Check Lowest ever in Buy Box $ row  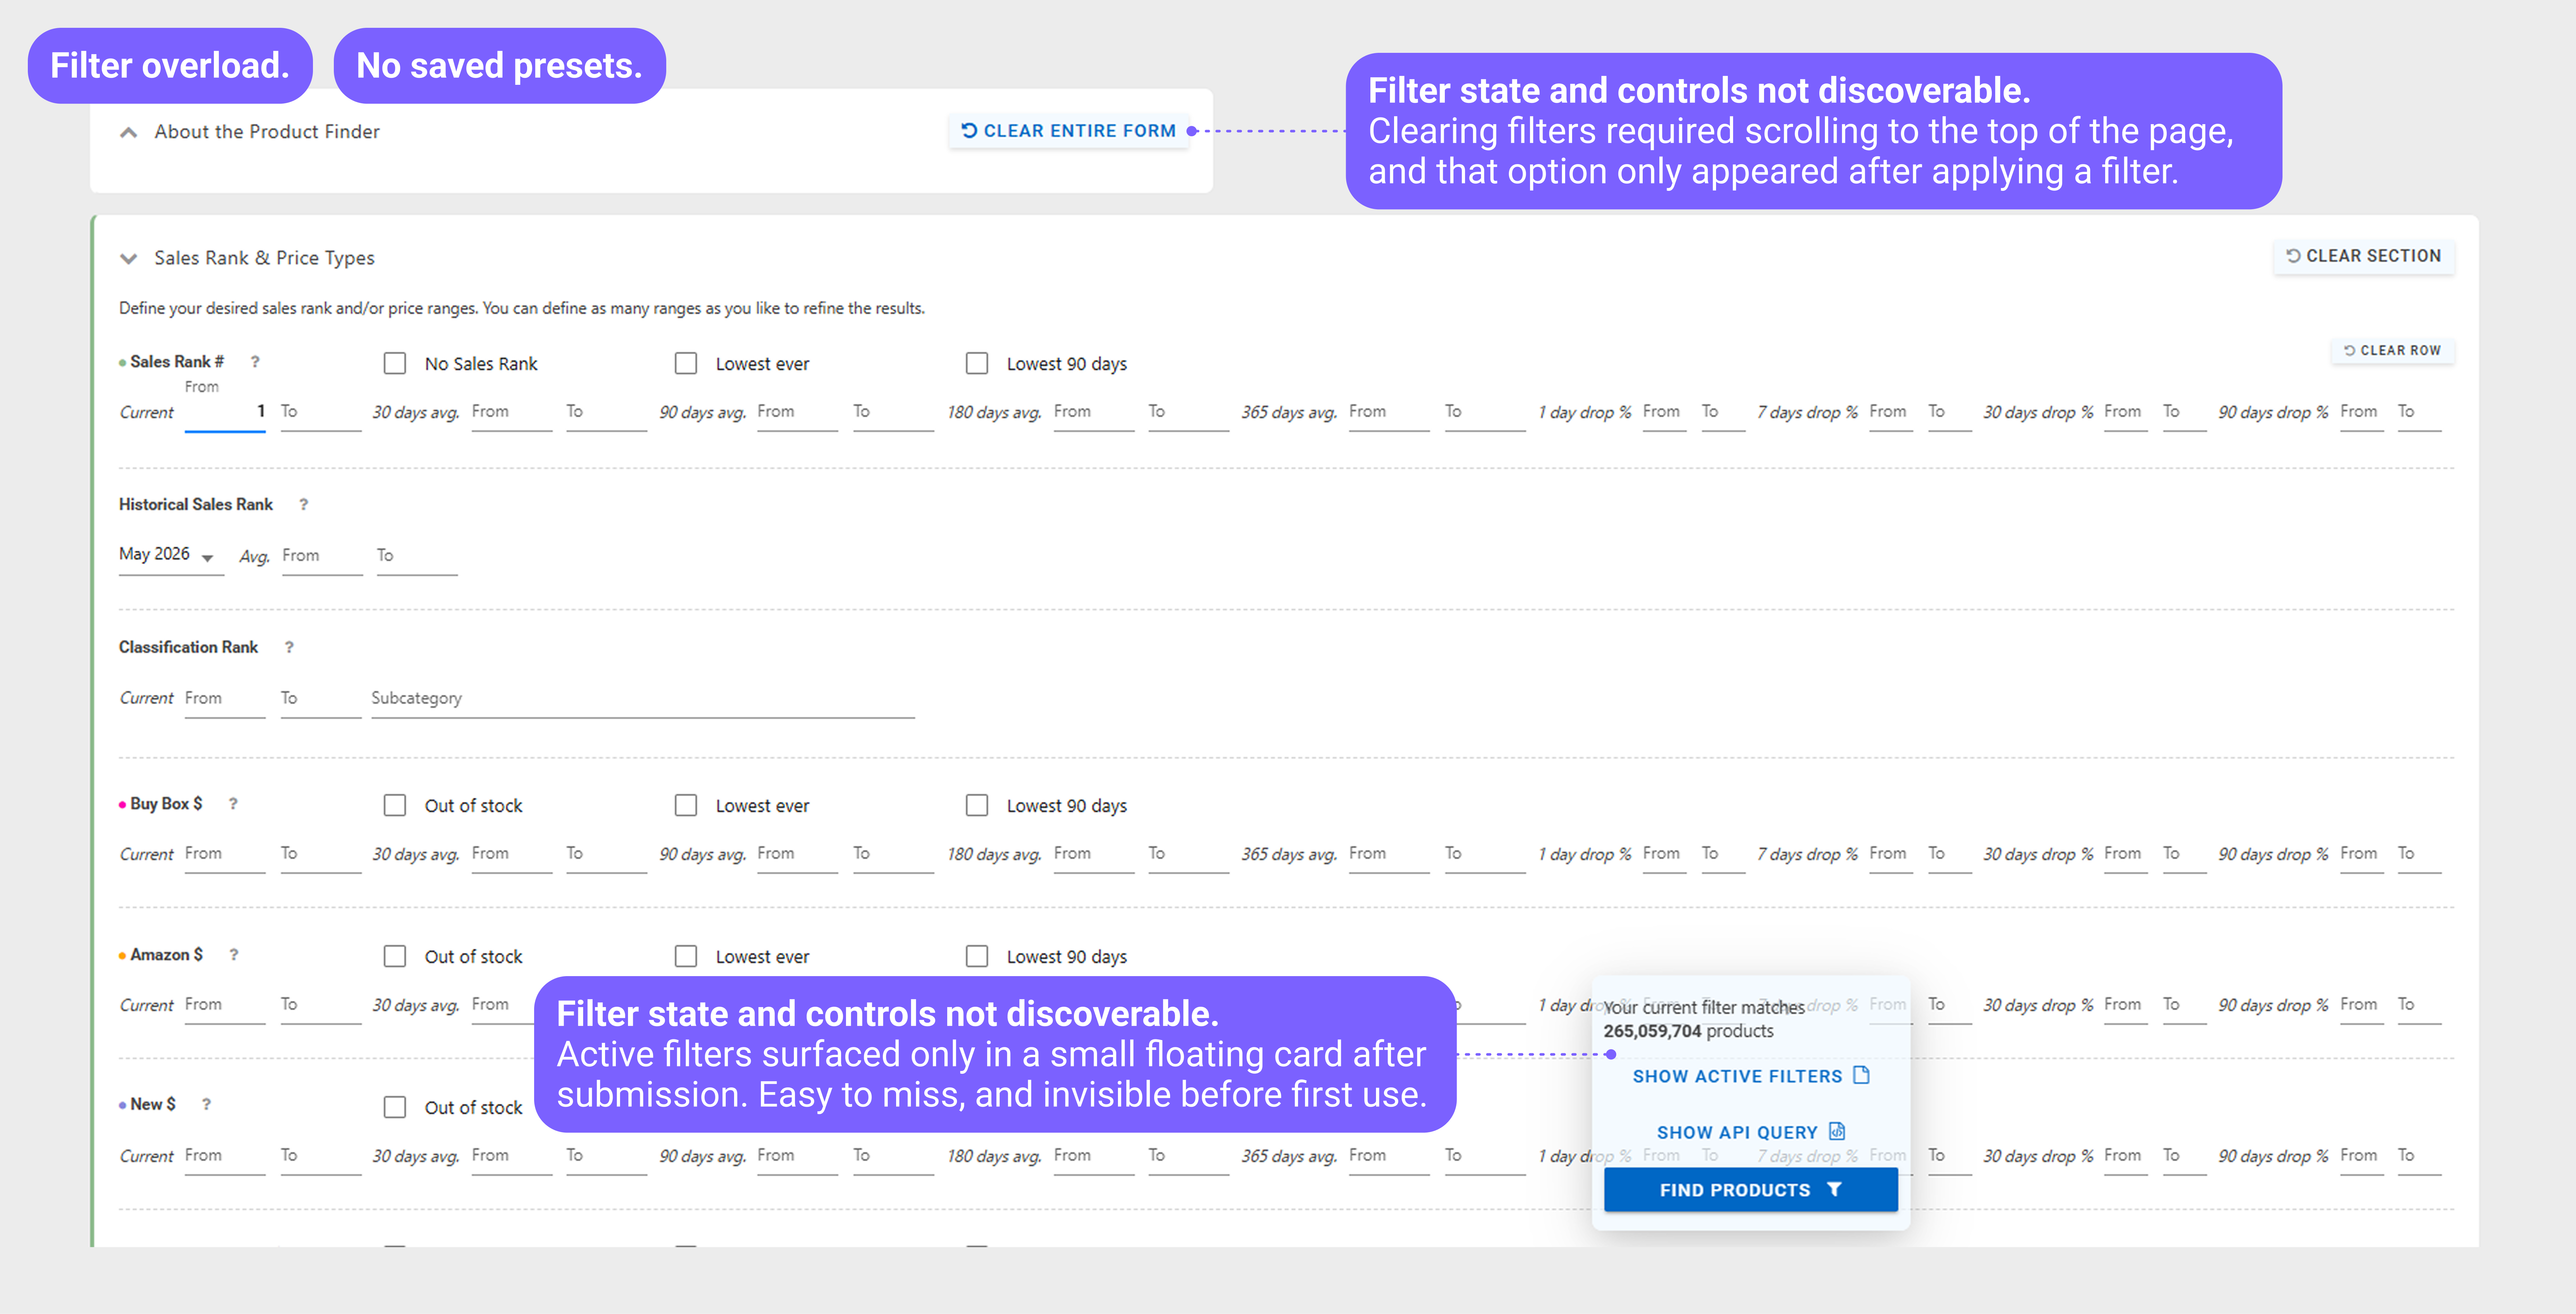[686, 805]
